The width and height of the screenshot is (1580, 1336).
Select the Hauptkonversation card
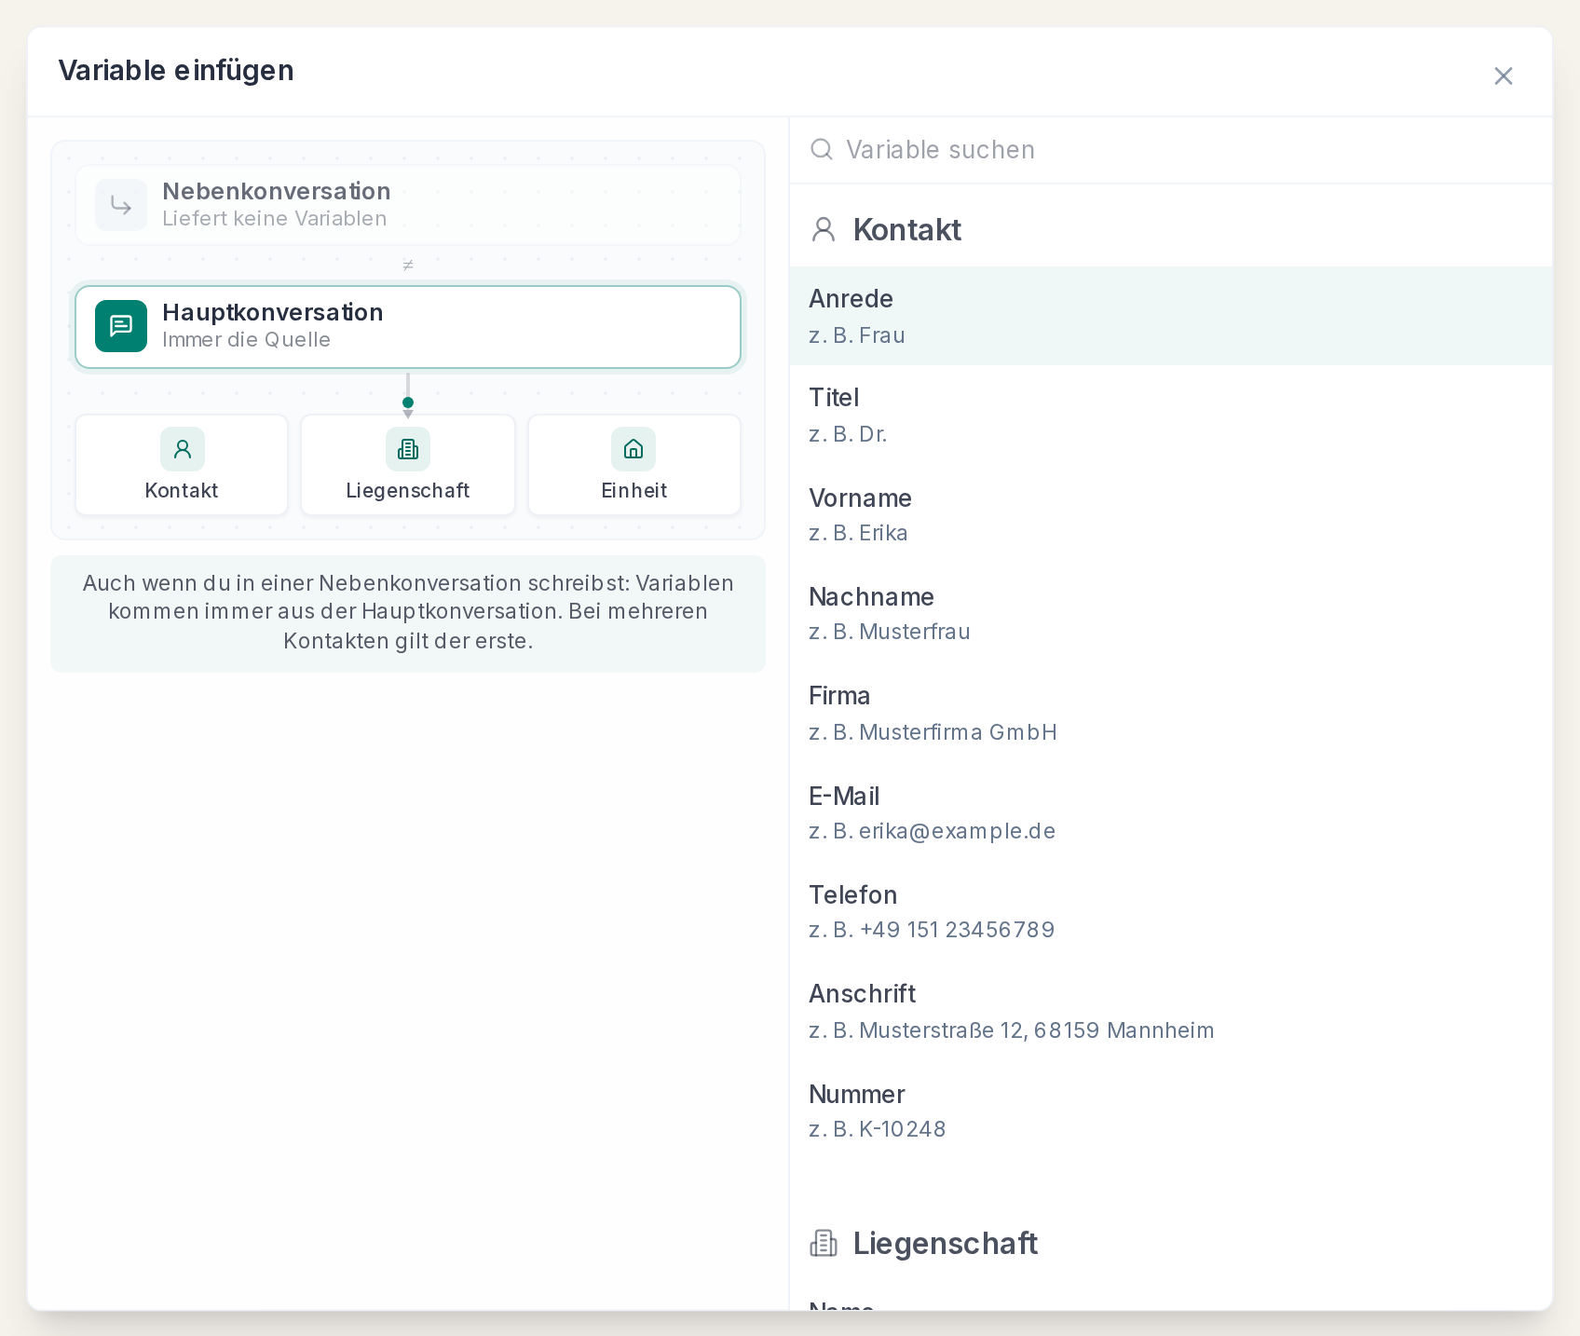coord(408,327)
